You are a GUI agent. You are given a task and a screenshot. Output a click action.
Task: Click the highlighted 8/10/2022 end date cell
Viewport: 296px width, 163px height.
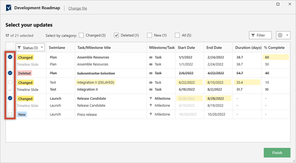click(218, 83)
